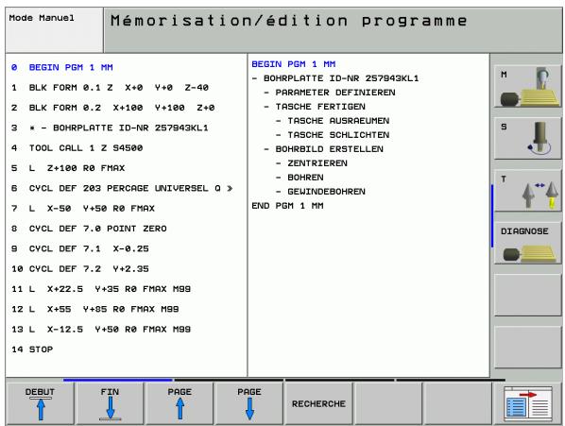
Task: Open the T tool change softkey
Action: coord(528,191)
